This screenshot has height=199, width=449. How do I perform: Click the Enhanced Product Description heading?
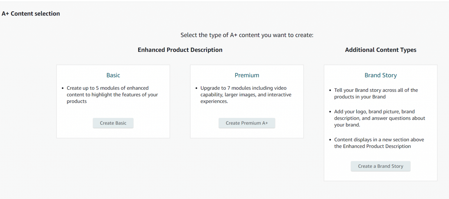coord(180,50)
